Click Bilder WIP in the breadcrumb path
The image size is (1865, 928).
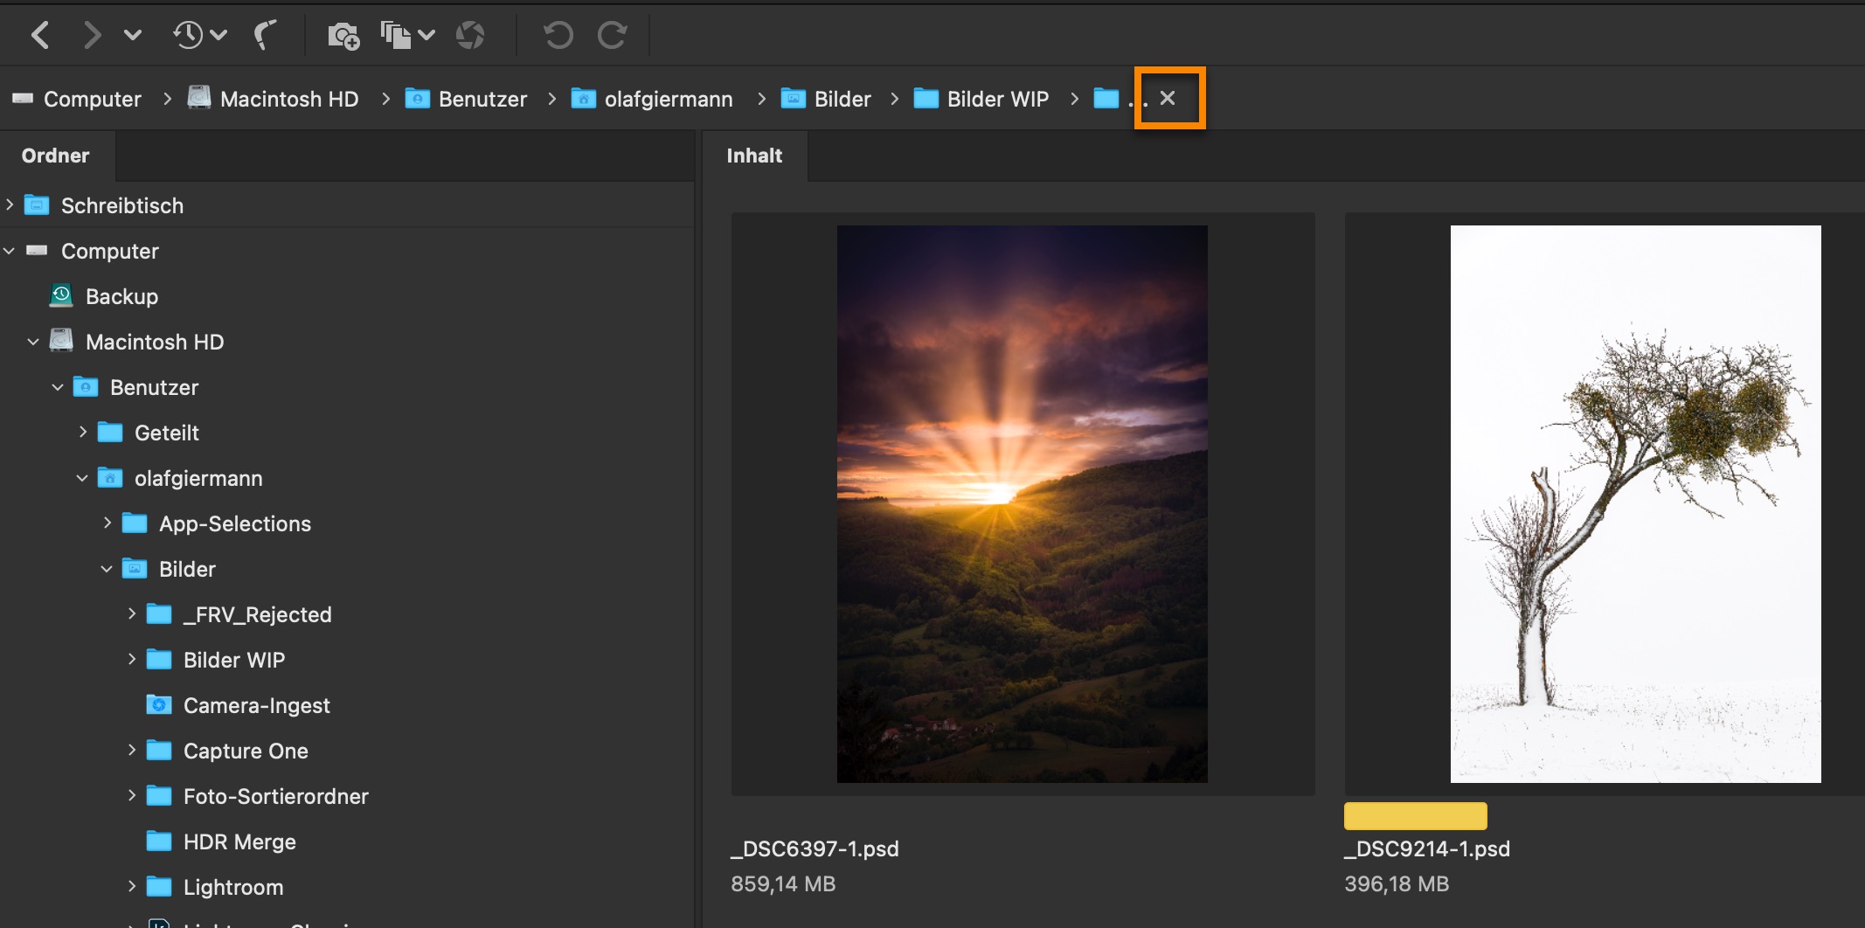point(997,100)
